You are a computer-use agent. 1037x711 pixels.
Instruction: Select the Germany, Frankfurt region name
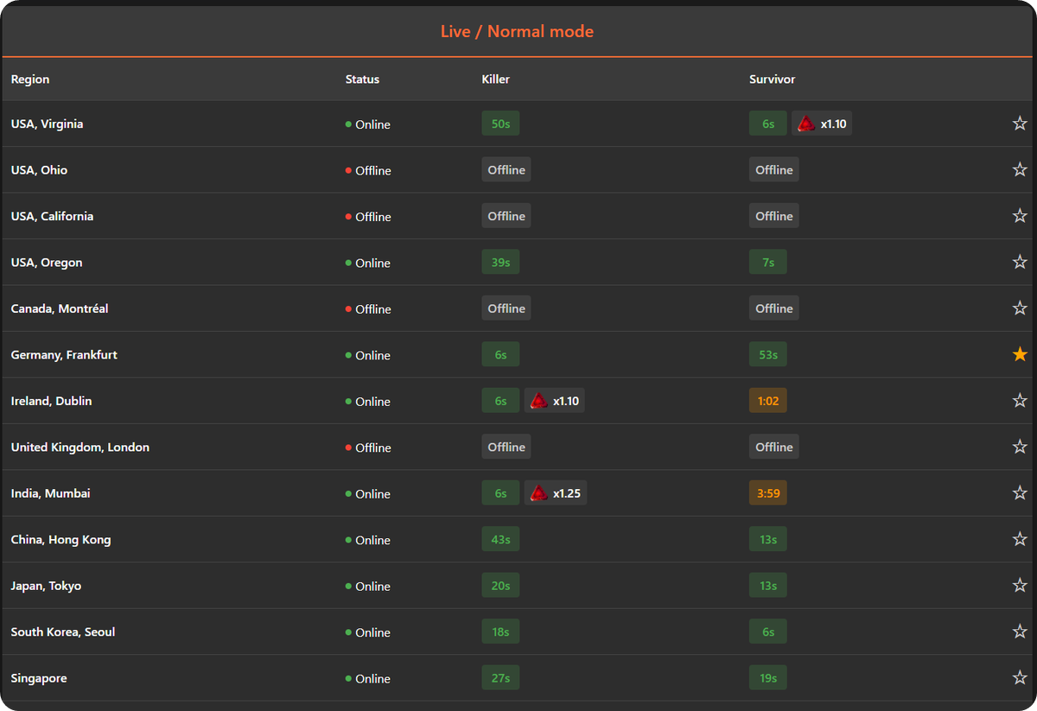coord(64,355)
